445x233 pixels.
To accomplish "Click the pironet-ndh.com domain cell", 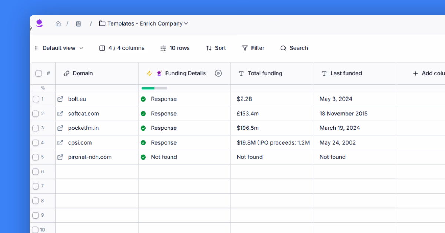I will [97, 157].
